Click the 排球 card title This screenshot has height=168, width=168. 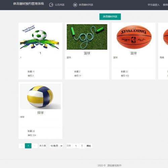click(40, 113)
